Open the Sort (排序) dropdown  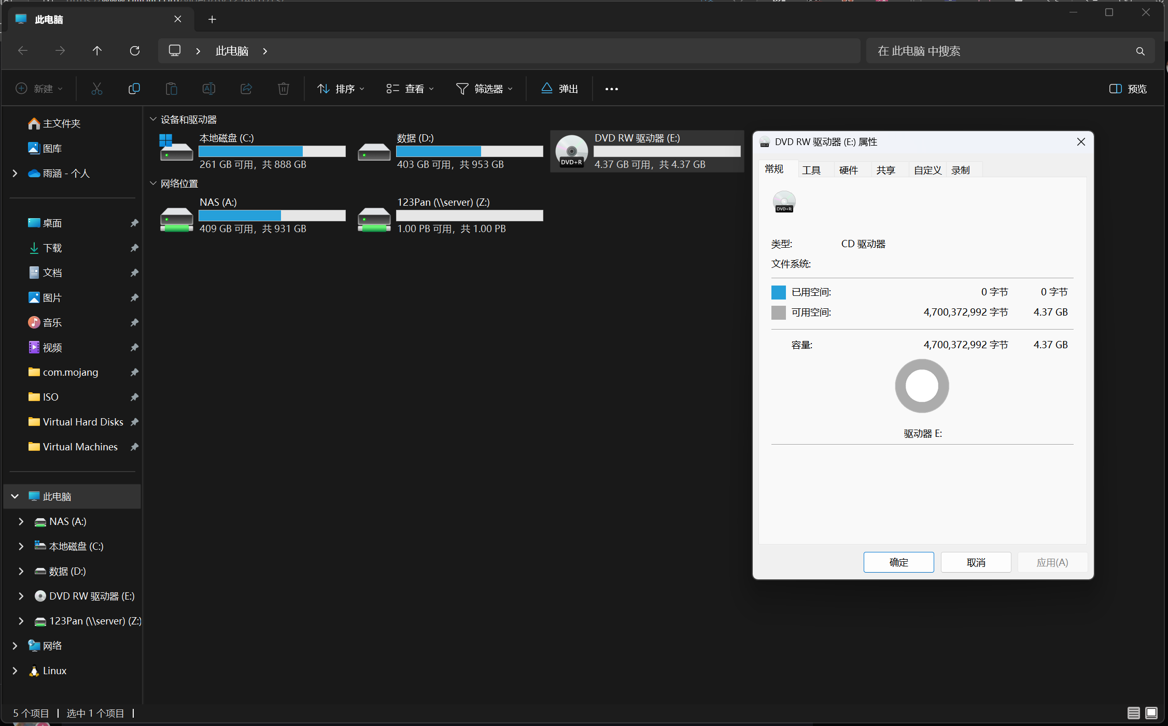point(341,89)
